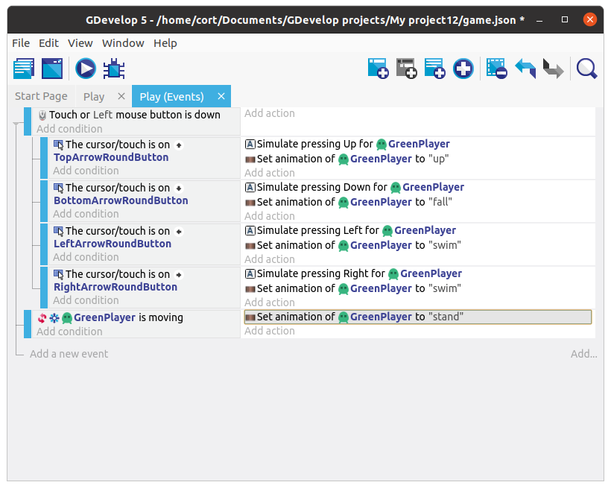Click 'Add a new event' link
This screenshot has width=611, height=488.
[69, 354]
